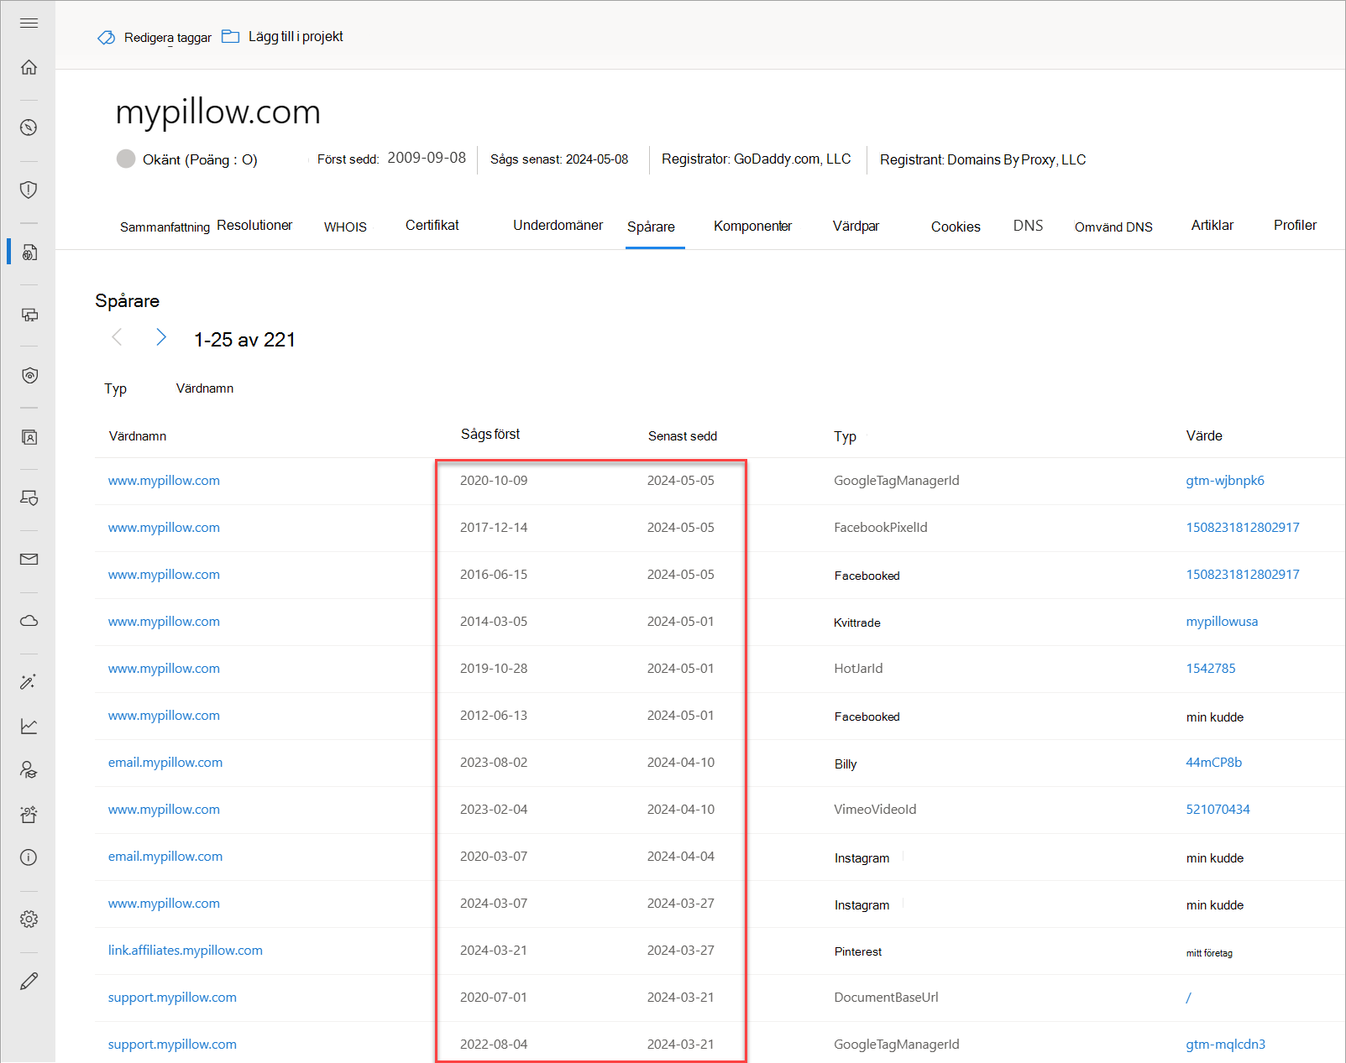Open the identity badge sidebar icon
This screenshot has height=1063, width=1346.
coord(29,437)
